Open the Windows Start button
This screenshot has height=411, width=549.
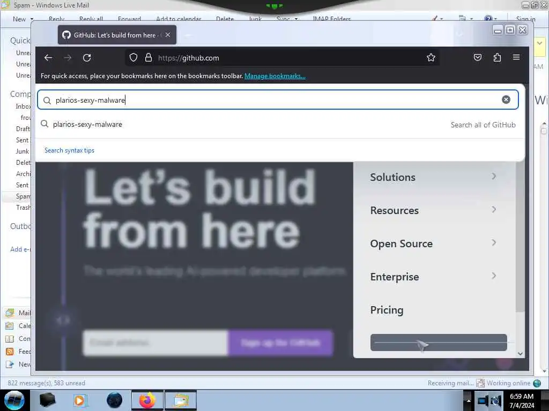(14, 400)
